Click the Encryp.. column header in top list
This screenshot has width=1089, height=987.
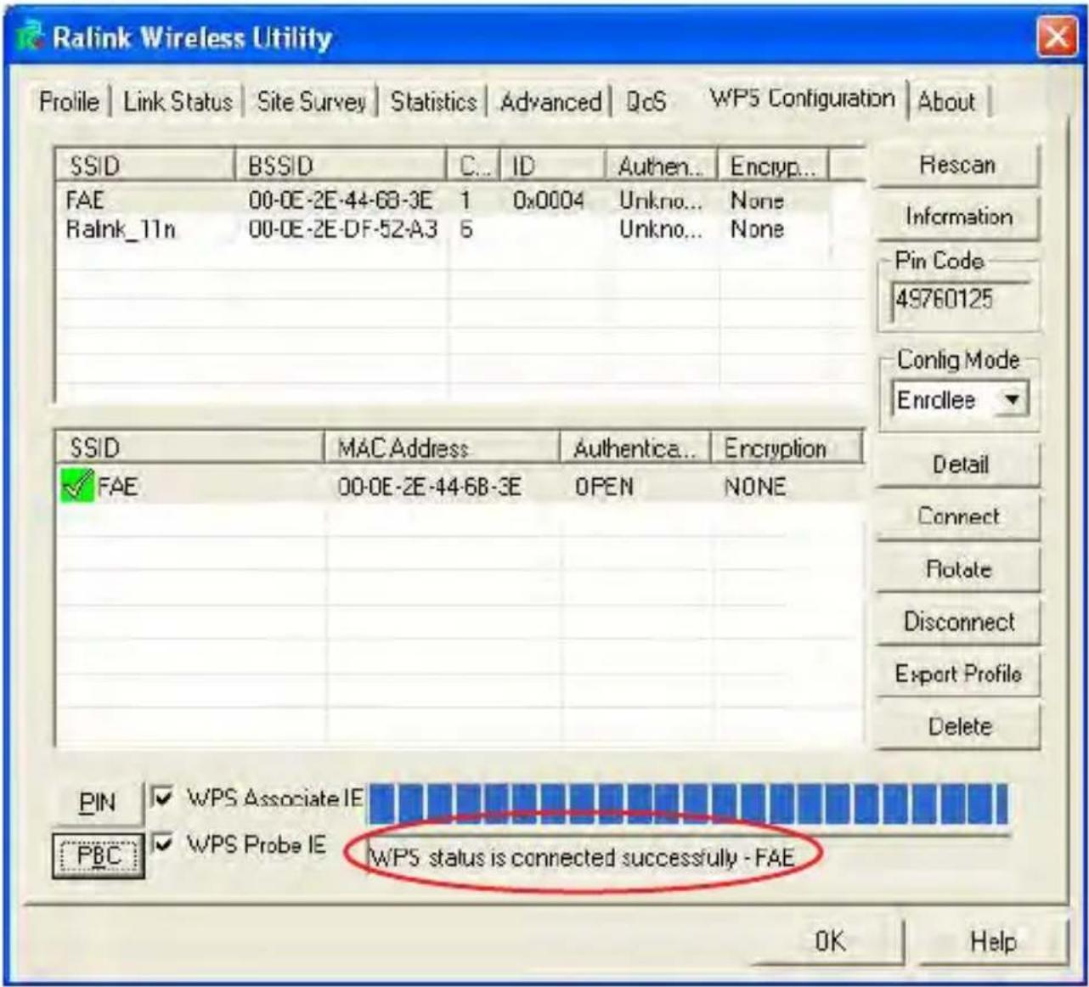point(773,166)
